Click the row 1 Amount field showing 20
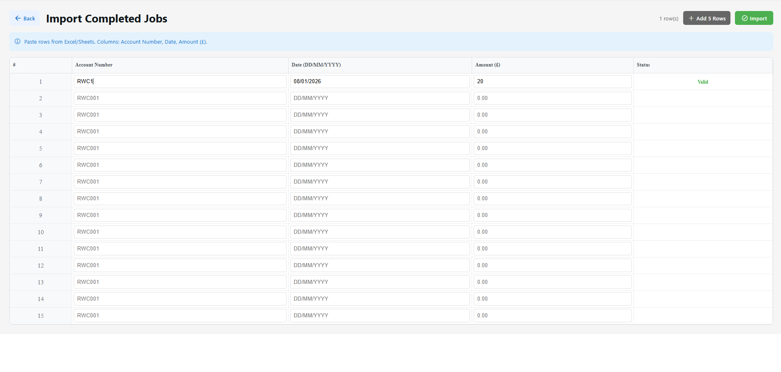Image resolution: width=781 pixels, height=372 pixels. pos(553,82)
